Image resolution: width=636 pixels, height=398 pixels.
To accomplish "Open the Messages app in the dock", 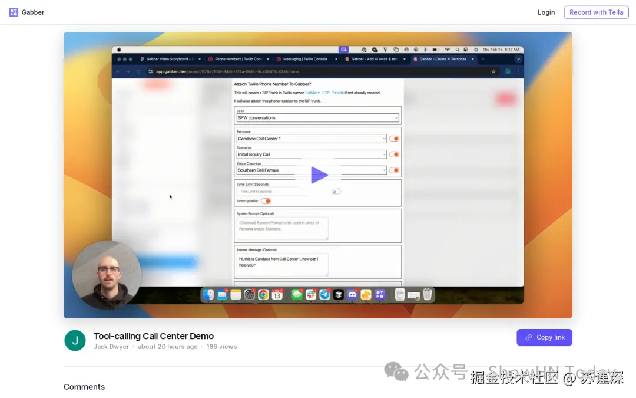I will [x=296, y=294].
